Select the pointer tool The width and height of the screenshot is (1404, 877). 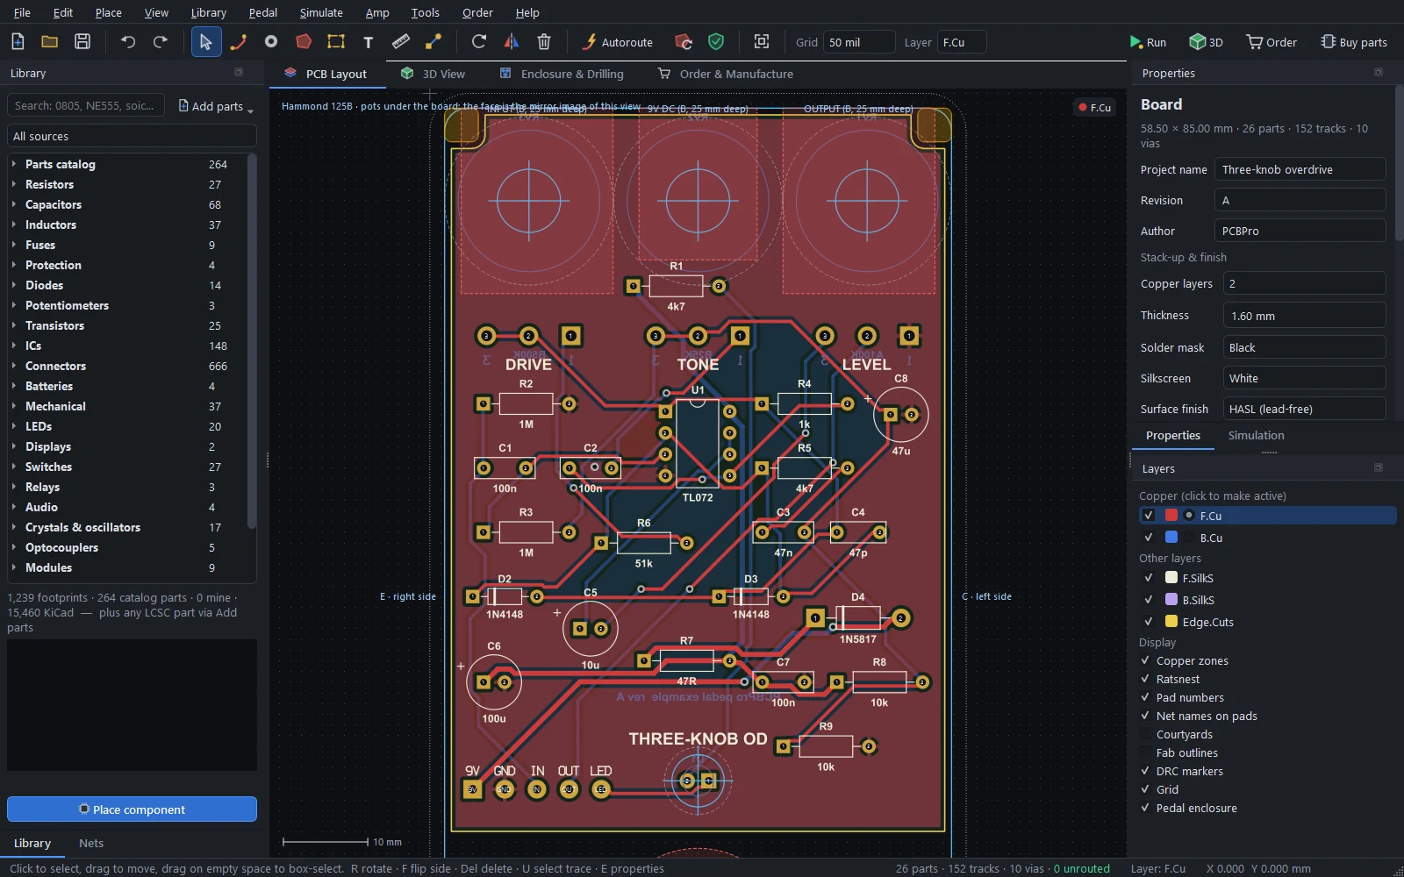point(206,41)
